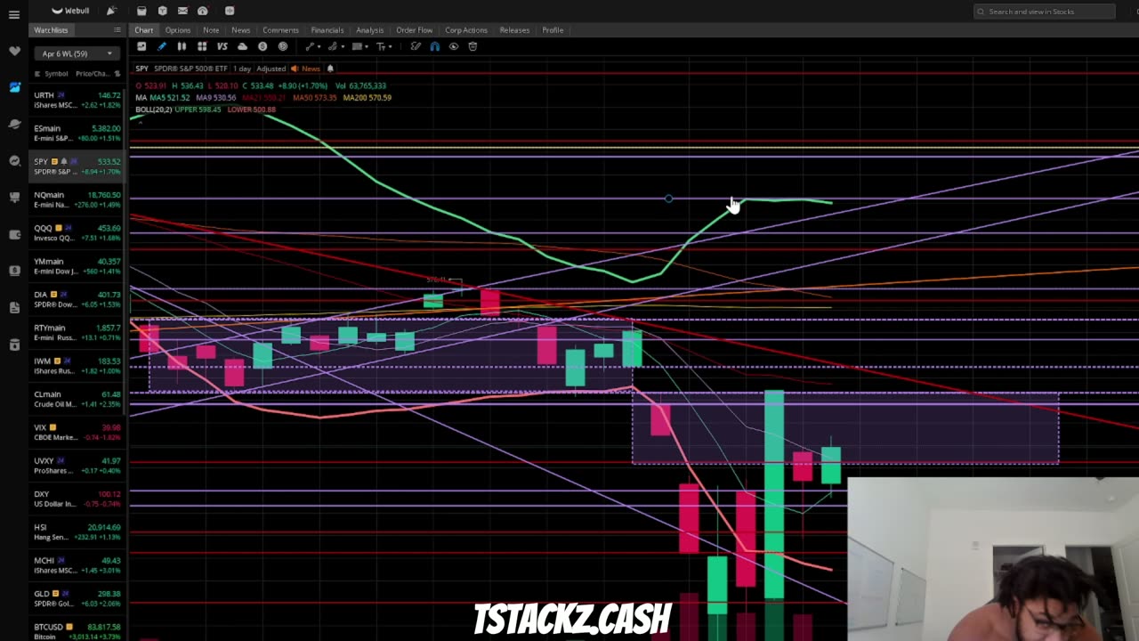Image resolution: width=1139 pixels, height=641 pixels.
Task: Open the celebration promotions icon in title bar
Action: pyautogui.click(x=111, y=11)
